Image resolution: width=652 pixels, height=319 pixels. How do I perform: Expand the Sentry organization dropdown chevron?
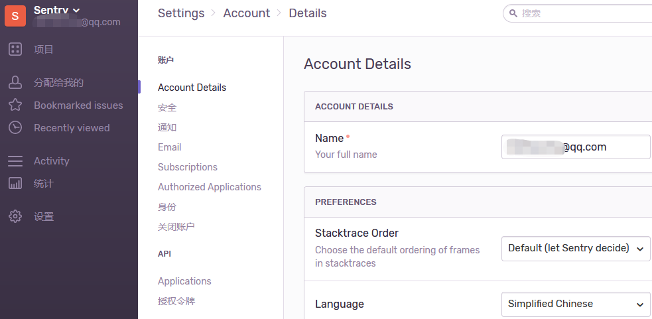(x=76, y=11)
